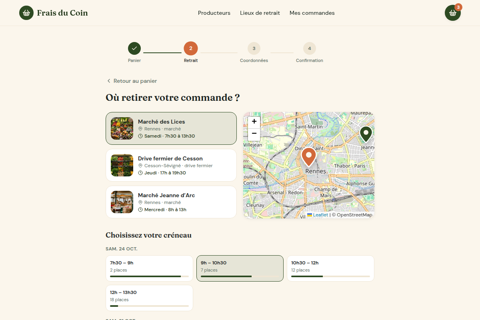Screen dimensions: 480x320
Task: Click step 4 Confirmation circle
Action: point(310,48)
